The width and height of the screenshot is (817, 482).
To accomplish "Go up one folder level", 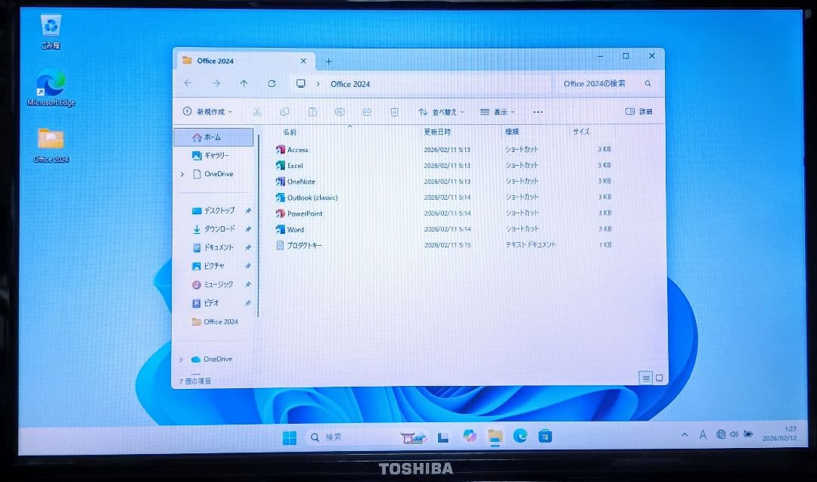I will point(244,83).
